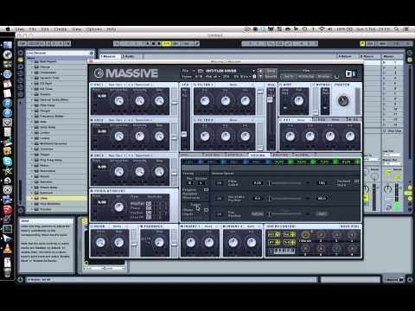The height and width of the screenshot is (311, 415).
Task: Enable the Pitch Cutoff unisono On button
Action: (x=220, y=183)
